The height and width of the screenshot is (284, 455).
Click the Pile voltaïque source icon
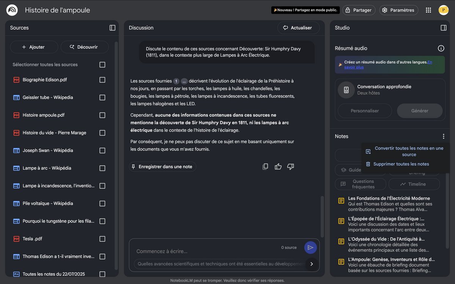(x=16, y=203)
